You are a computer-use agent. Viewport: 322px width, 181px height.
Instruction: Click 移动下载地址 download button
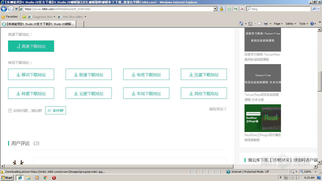[31, 74]
